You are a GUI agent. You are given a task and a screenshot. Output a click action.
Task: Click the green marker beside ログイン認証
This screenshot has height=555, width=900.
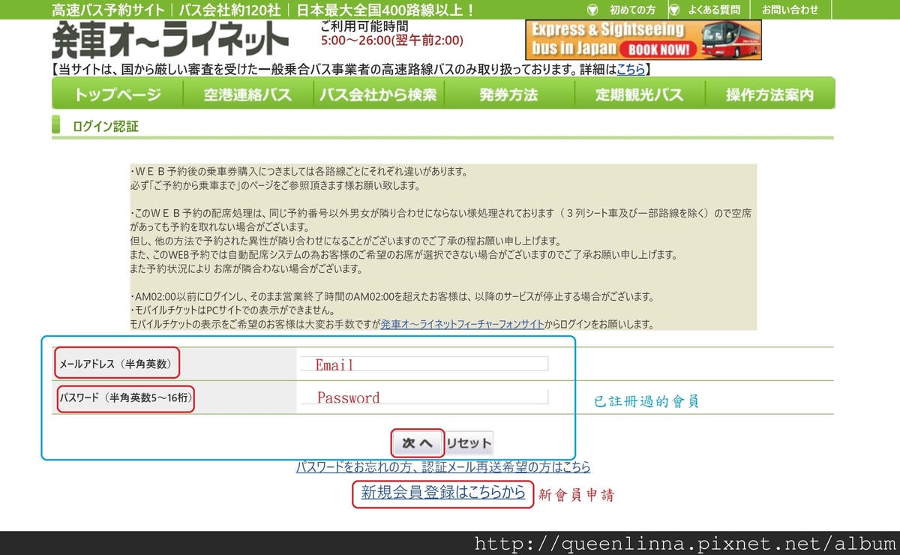tap(57, 126)
